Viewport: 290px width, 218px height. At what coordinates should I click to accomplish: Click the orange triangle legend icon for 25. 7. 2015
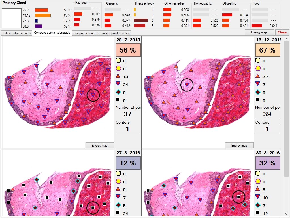pos(118,77)
